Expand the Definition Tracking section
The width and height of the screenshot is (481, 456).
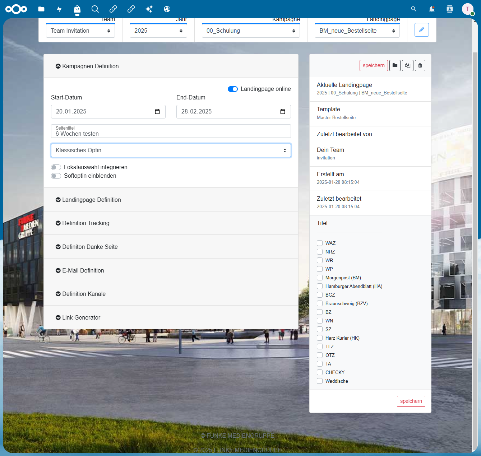(x=171, y=223)
